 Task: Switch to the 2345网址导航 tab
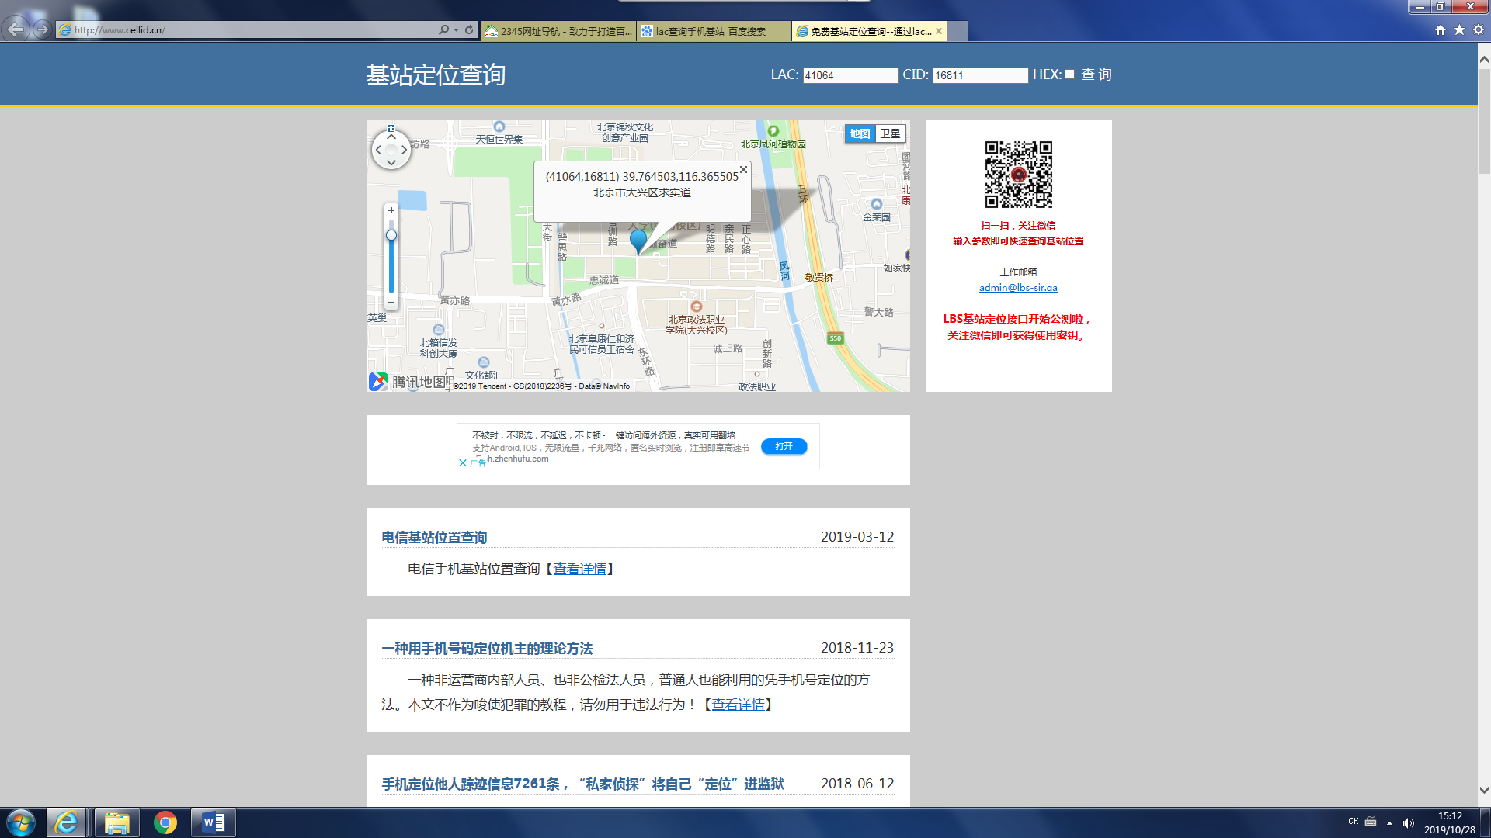pos(558,31)
